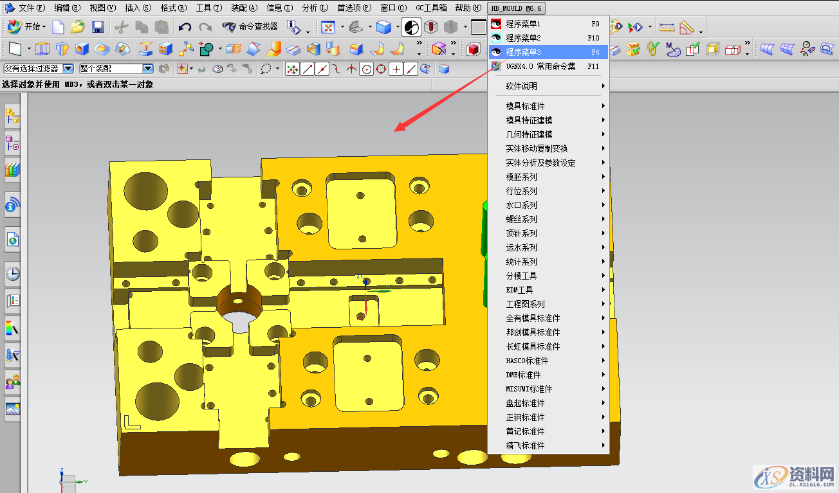This screenshot has width=839, height=493.
Task: Click the open folder icon in toolbar
Action: 78,27
